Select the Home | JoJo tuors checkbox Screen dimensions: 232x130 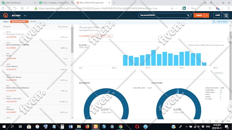pos(4,98)
